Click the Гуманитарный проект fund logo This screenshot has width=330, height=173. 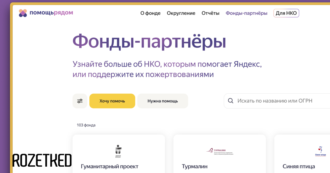(118, 151)
